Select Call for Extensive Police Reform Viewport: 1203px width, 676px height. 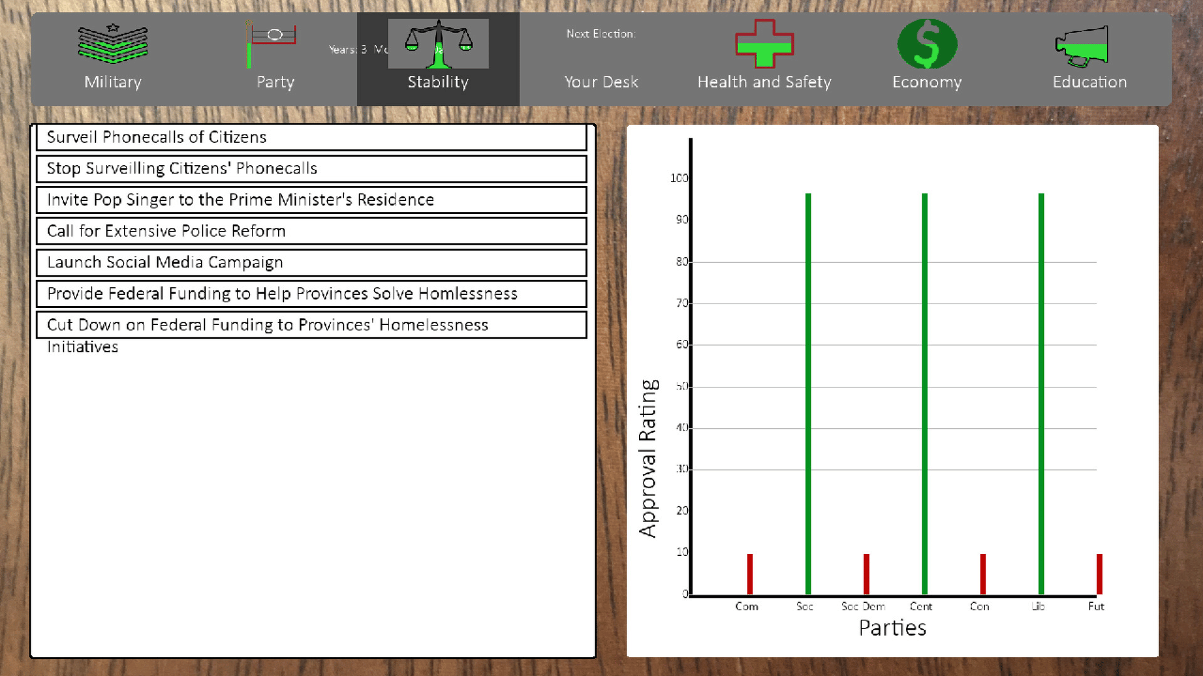(x=311, y=231)
